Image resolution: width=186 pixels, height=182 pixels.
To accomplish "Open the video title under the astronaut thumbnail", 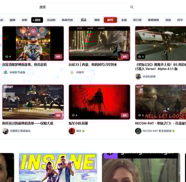I will 24,65.
